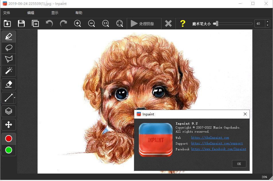Select the Marker tool in left sidebar

[9, 37]
